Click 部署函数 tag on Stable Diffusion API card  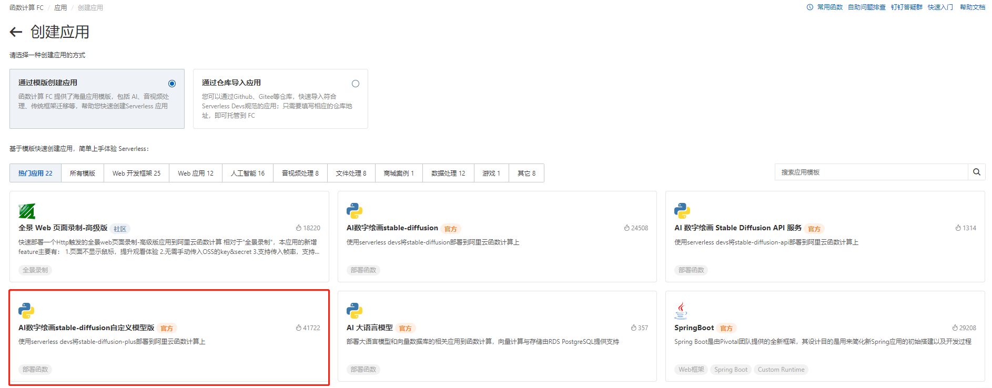(691, 270)
